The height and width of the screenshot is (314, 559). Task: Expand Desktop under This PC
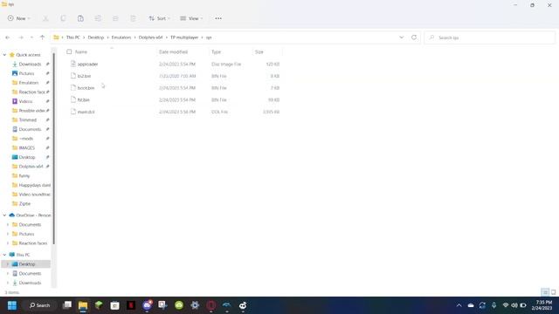[x=8, y=264]
